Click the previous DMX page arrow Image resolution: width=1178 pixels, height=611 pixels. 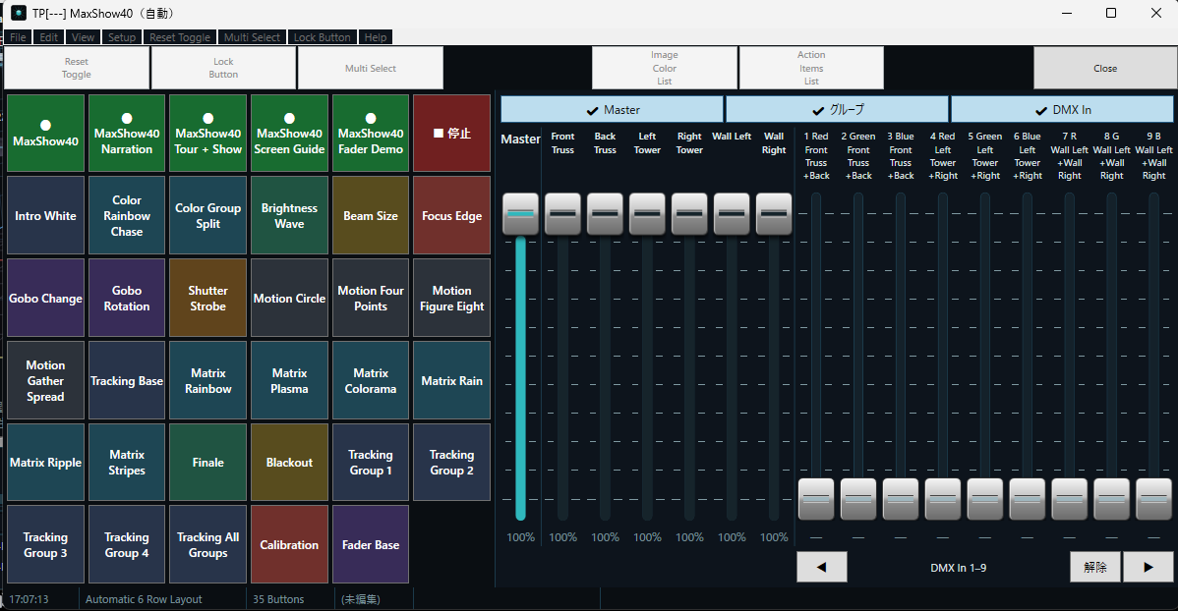click(x=822, y=568)
